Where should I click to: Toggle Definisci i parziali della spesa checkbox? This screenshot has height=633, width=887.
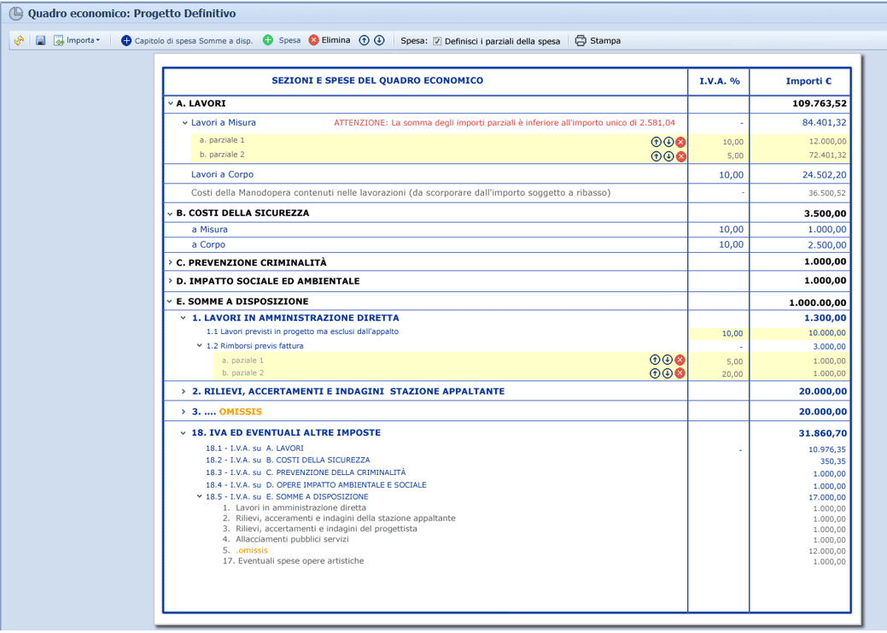pyautogui.click(x=437, y=41)
